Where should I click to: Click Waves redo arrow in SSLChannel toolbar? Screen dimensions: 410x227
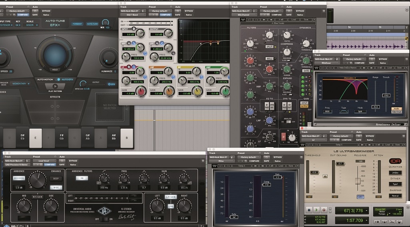[x=257, y=20]
